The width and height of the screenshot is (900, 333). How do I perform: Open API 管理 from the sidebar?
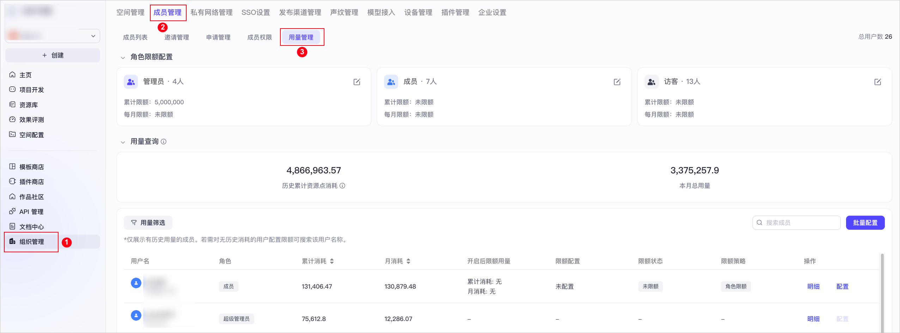pos(31,212)
